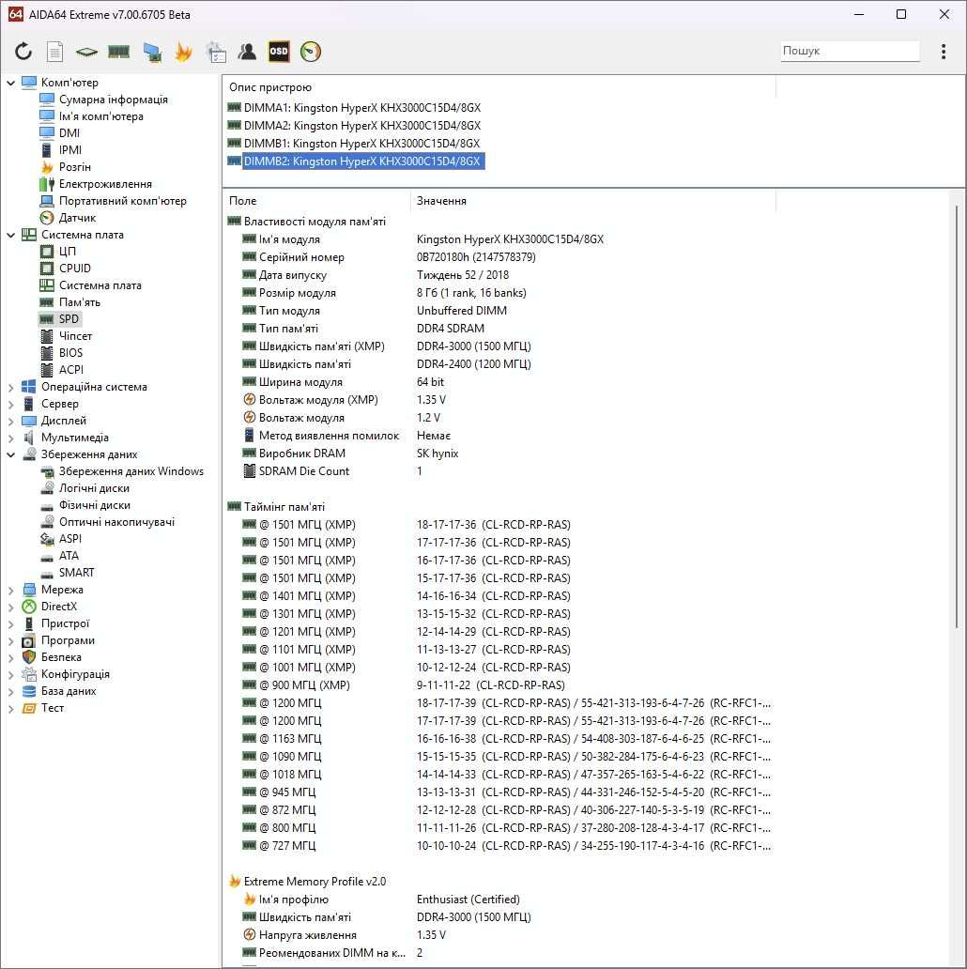Screen dimensions: 967x969
Task: Open the DMI tree item
Action: tap(69, 133)
